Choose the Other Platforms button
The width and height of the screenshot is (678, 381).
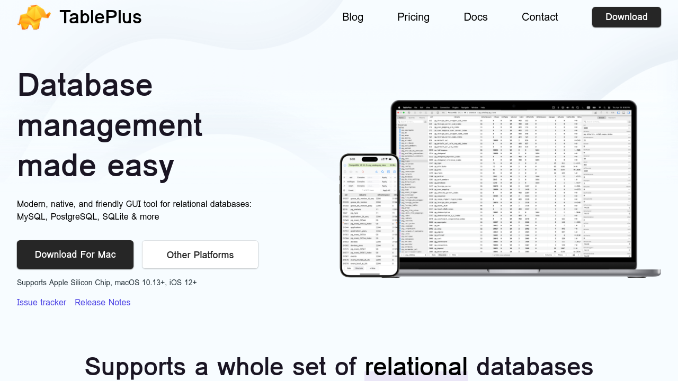200,255
